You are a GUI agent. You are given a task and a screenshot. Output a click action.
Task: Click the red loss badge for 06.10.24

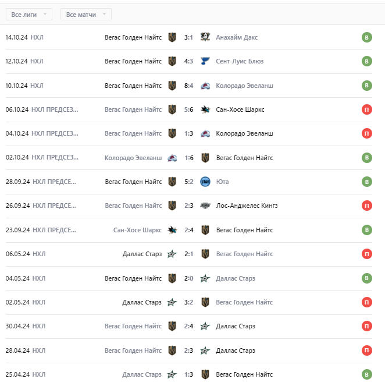[x=366, y=109]
